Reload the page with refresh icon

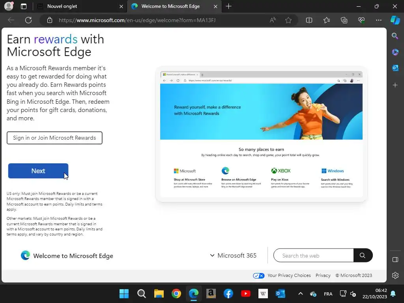pyautogui.click(x=28, y=20)
